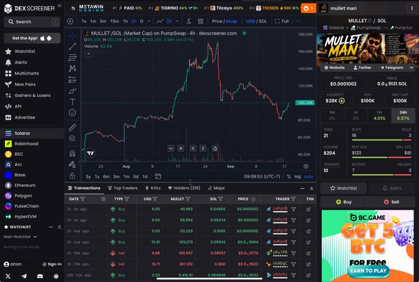Open the chart layout grid selector

click(201, 22)
